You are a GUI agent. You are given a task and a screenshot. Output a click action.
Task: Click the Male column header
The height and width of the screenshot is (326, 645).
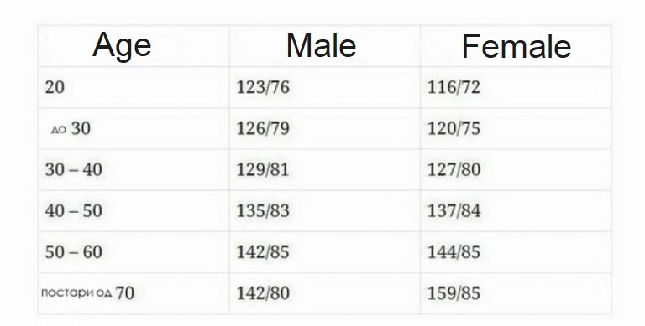[322, 45]
